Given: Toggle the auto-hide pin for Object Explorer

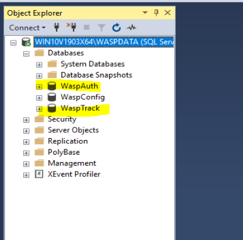Looking at the screenshot, I should [x=156, y=13].
